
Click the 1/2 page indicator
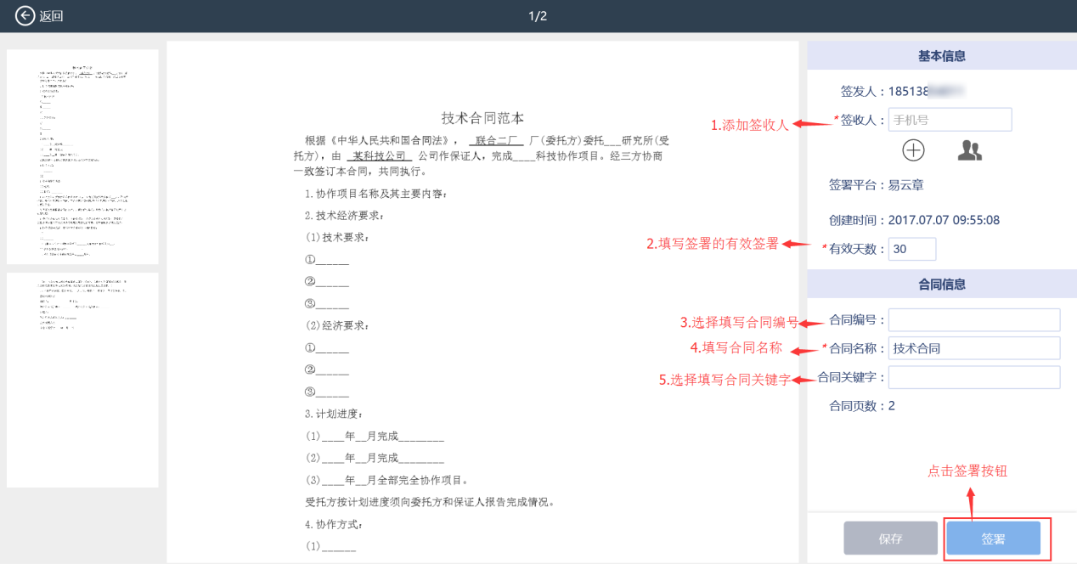click(x=538, y=16)
